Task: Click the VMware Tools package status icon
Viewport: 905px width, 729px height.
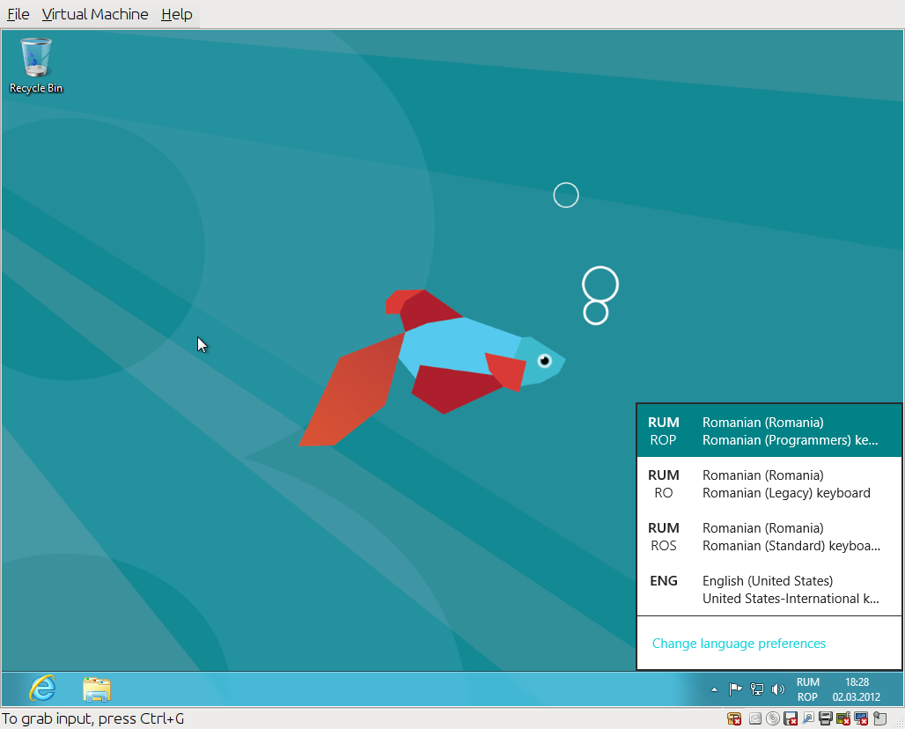Action: (734, 718)
